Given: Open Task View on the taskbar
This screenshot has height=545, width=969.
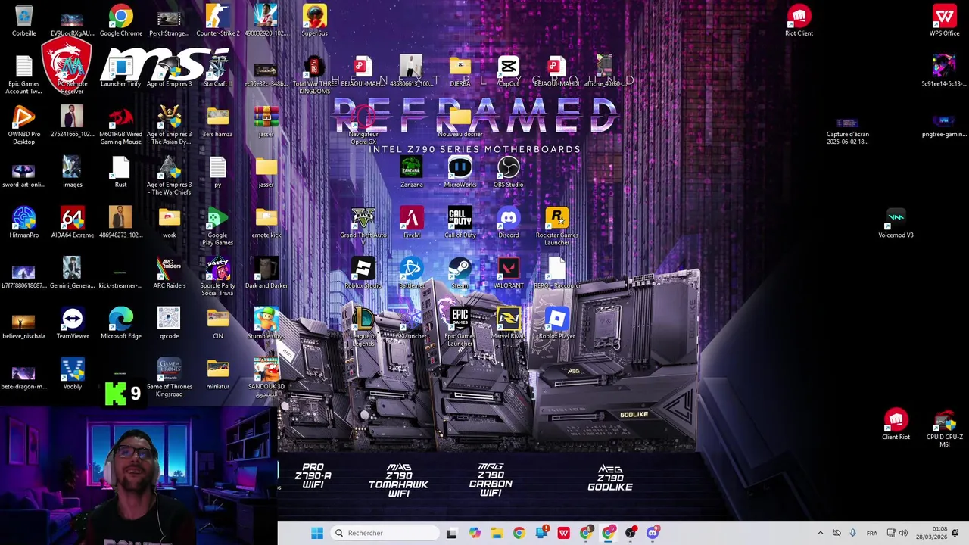Looking at the screenshot, I should click(451, 533).
